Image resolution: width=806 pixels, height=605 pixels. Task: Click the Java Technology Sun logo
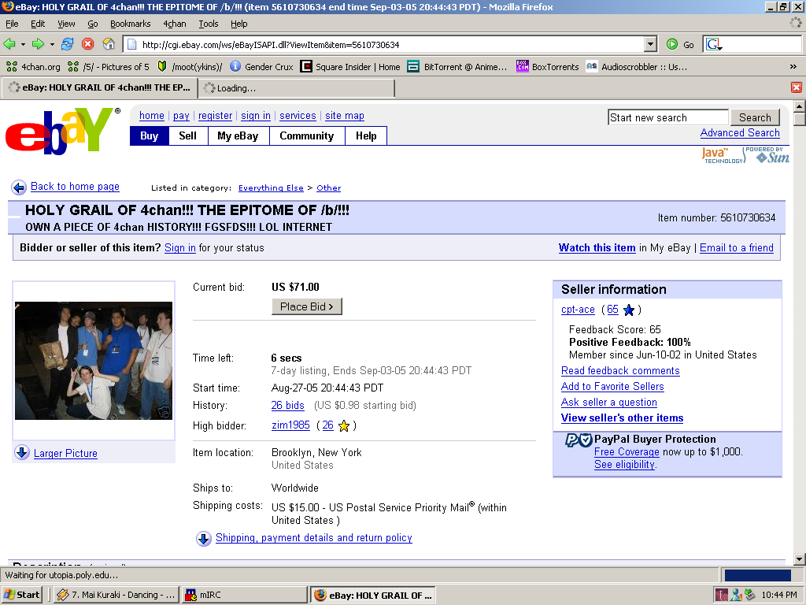[x=745, y=155]
